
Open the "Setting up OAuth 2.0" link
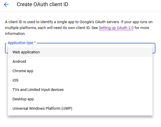click(x=116, y=28)
